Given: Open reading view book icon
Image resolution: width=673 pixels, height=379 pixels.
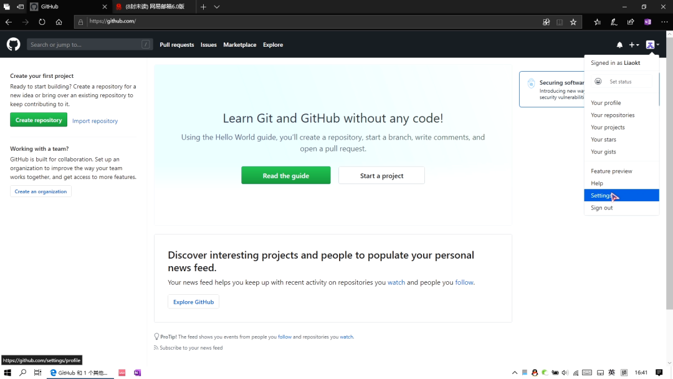Looking at the screenshot, I should point(559,22).
